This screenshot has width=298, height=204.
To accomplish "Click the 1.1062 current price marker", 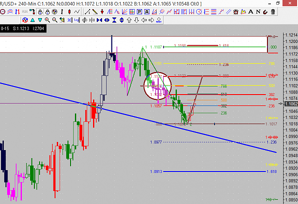I will click(x=291, y=104).
